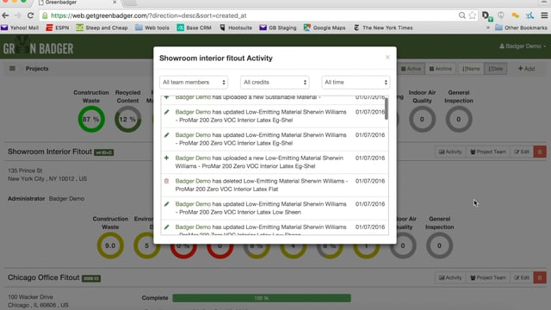Viewport: 551px width, 310px height.
Task: Open The New York Times bookmark
Action: [383, 28]
